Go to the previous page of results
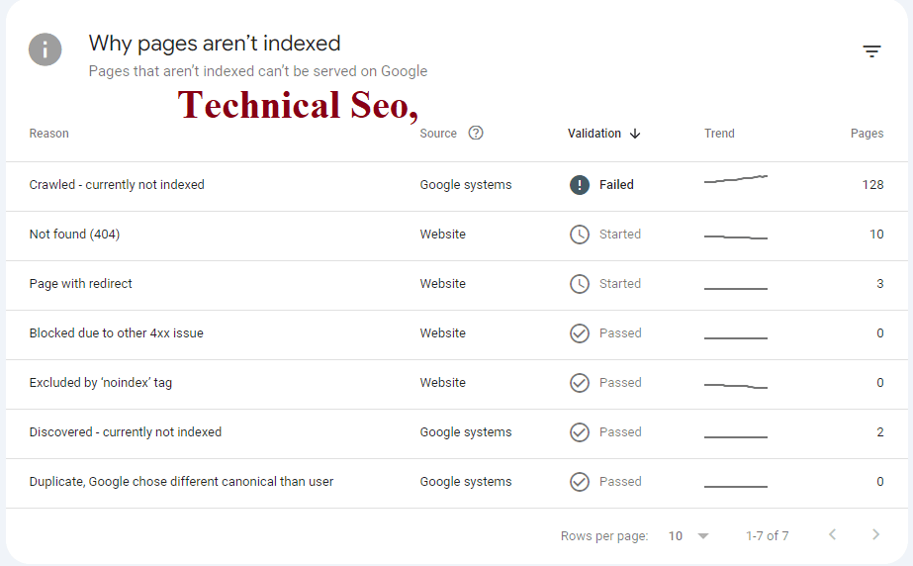Viewport: 913px width, 566px height. coord(832,535)
